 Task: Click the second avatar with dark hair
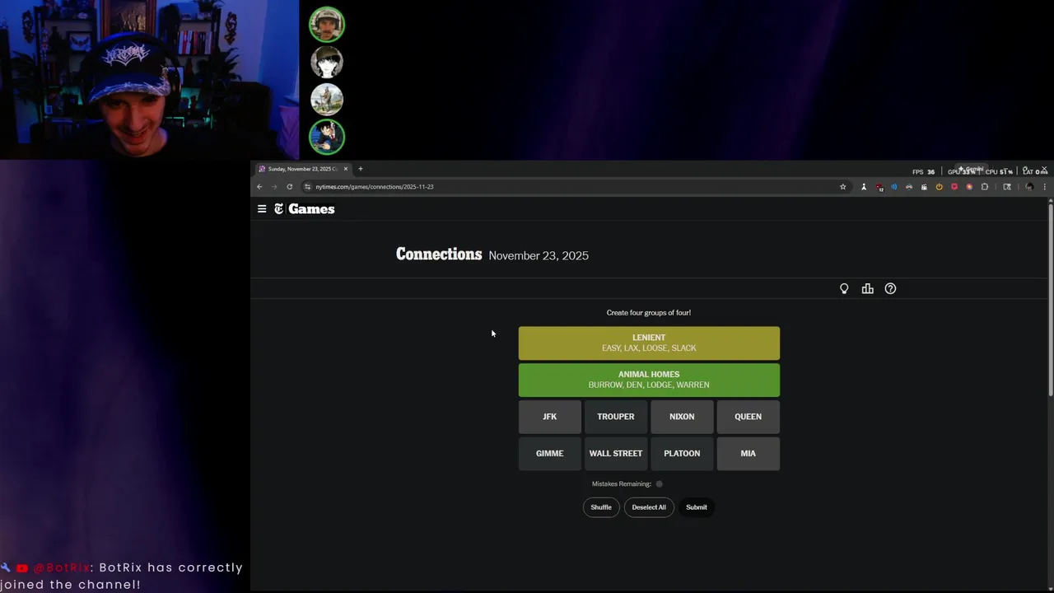click(x=327, y=62)
